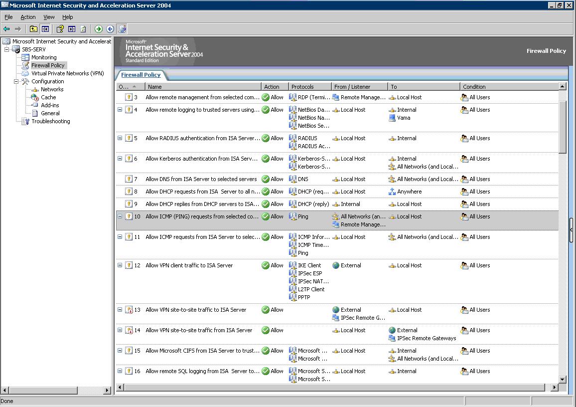Click the Up One Level folder icon
This screenshot has width=576, height=407.
[x=33, y=28]
